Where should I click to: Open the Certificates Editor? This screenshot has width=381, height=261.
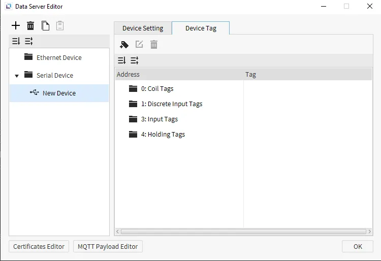tap(39, 247)
